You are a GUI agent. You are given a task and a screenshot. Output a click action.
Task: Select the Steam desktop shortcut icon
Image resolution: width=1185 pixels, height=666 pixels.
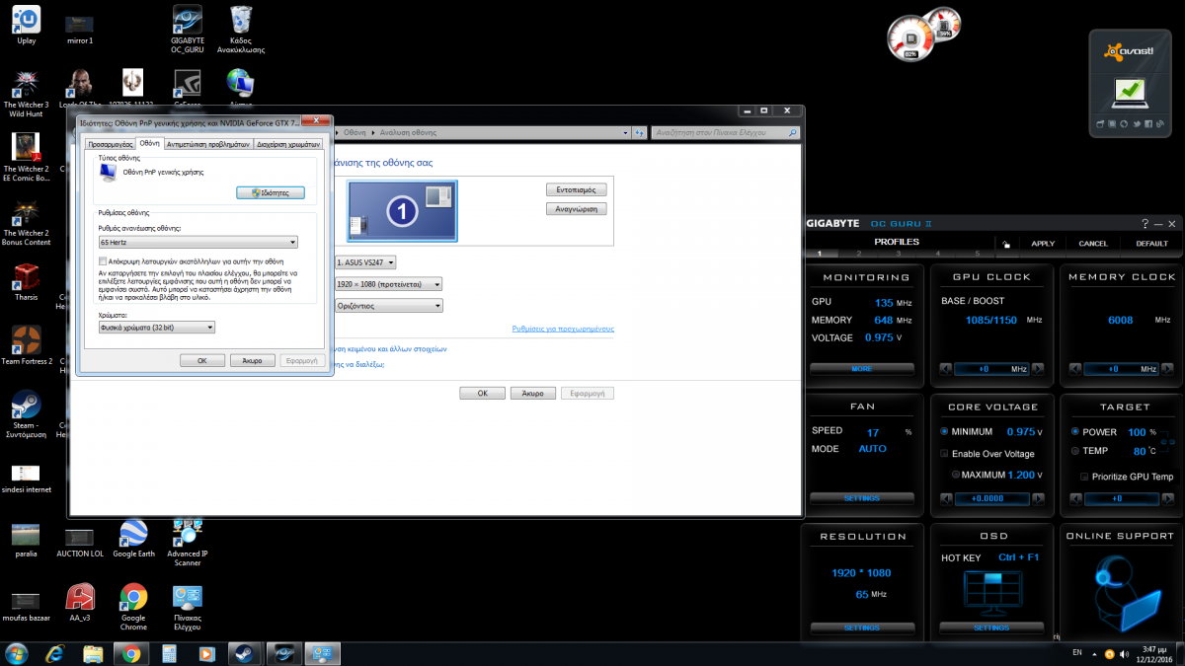[27, 414]
